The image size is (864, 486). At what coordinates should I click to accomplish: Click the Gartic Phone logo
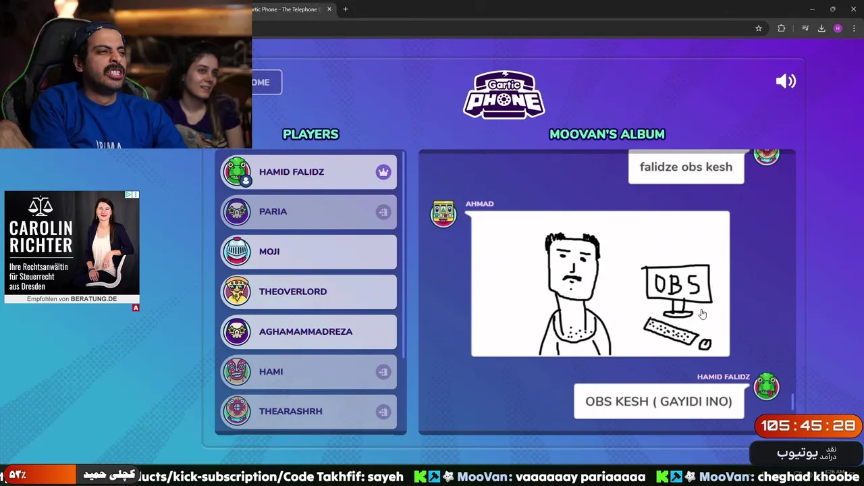coord(504,94)
